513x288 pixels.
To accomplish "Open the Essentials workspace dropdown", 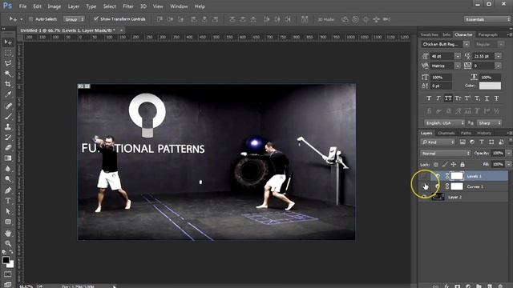I will point(487,19).
